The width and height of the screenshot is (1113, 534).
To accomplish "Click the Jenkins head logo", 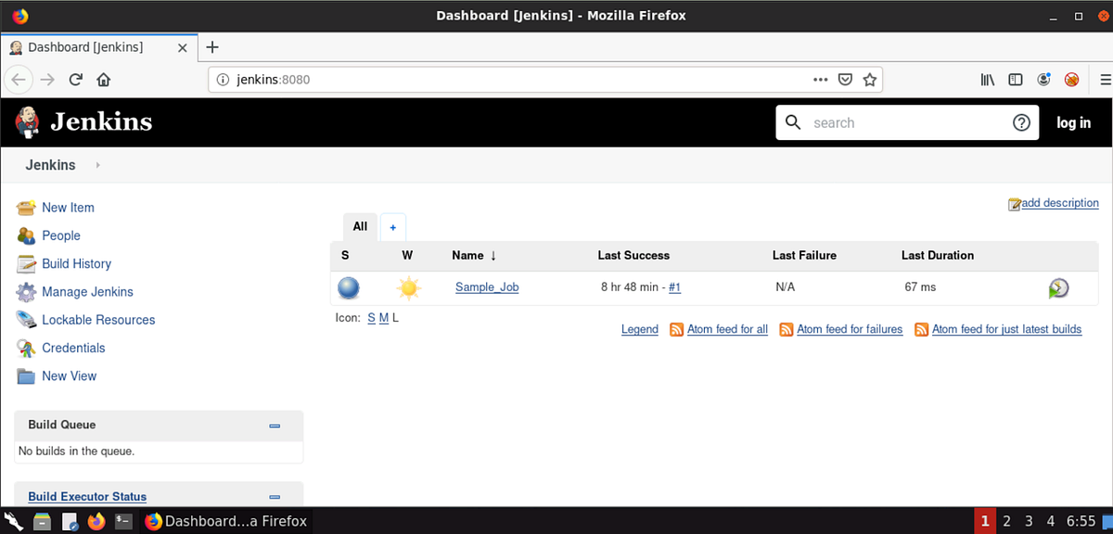I will pyautogui.click(x=26, y=121).
